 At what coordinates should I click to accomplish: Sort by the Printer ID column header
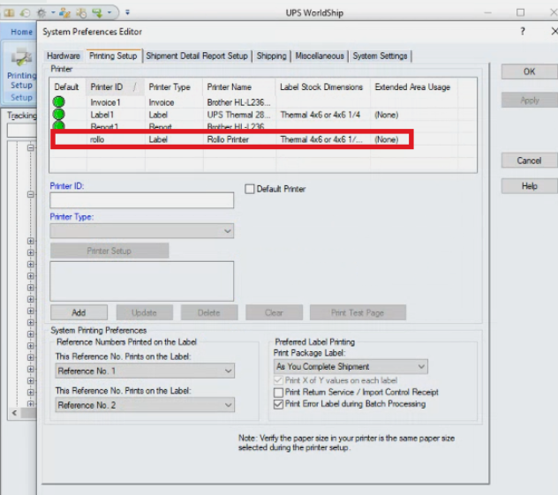115,87
